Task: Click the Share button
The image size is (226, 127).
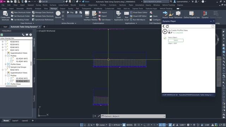Action: pyautogui.click(x=86, y=1)
